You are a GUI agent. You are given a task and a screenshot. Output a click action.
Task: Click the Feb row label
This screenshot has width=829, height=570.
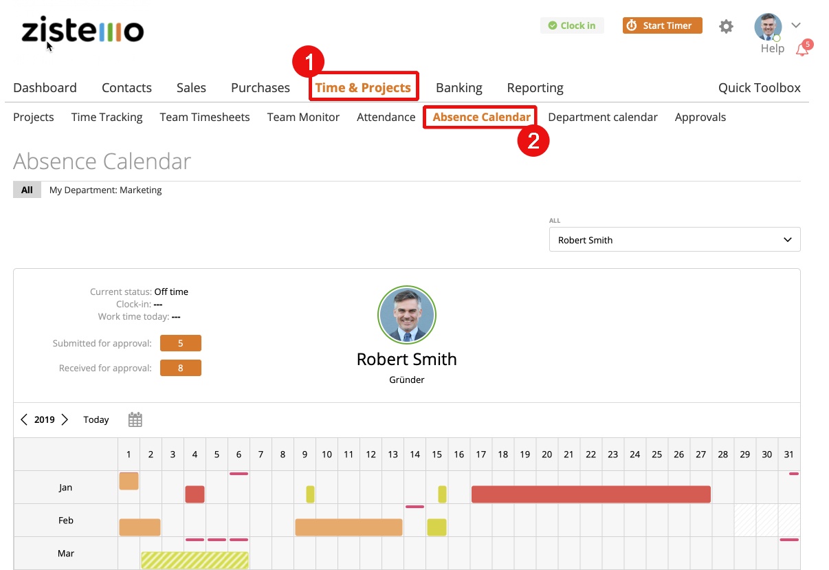coord(65,520)
